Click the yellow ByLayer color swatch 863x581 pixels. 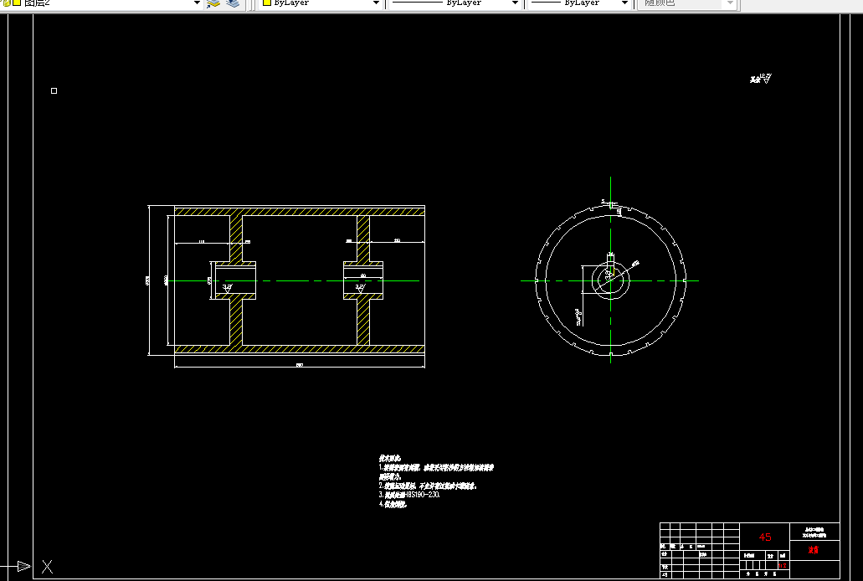click(x=267, y=3)
